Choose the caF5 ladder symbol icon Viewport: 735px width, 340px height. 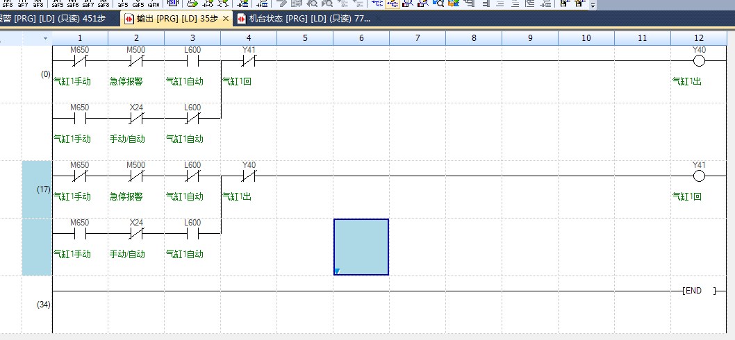click(138, 3)
